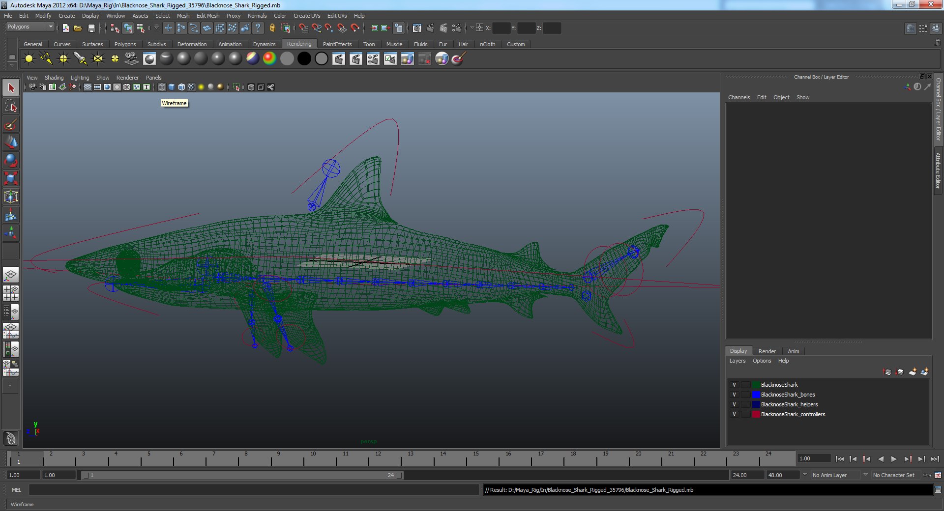Screen dimensions: 944x511
Task: Click the range slider bar
Action: pyautogui.click(x=242, y=475)
